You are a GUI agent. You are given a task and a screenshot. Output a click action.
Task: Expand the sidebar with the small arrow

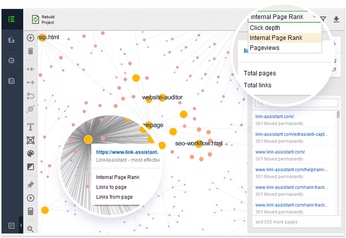point(21,226)
